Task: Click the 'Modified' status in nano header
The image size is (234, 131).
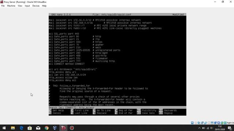Action: pos(178,15)
